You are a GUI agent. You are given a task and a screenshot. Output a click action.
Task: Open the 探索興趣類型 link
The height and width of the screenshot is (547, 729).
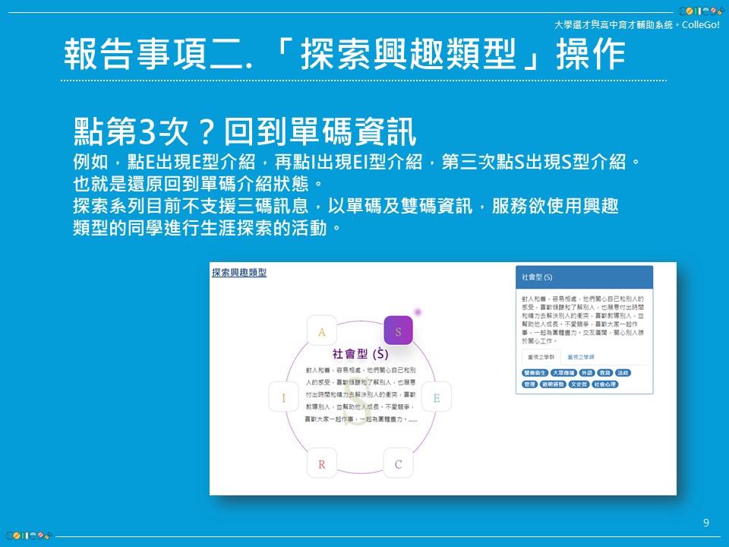coord(239,272)
